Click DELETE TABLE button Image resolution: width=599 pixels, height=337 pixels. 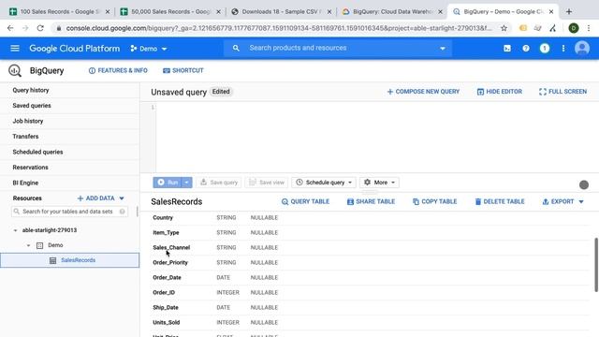tap(499, 201)
